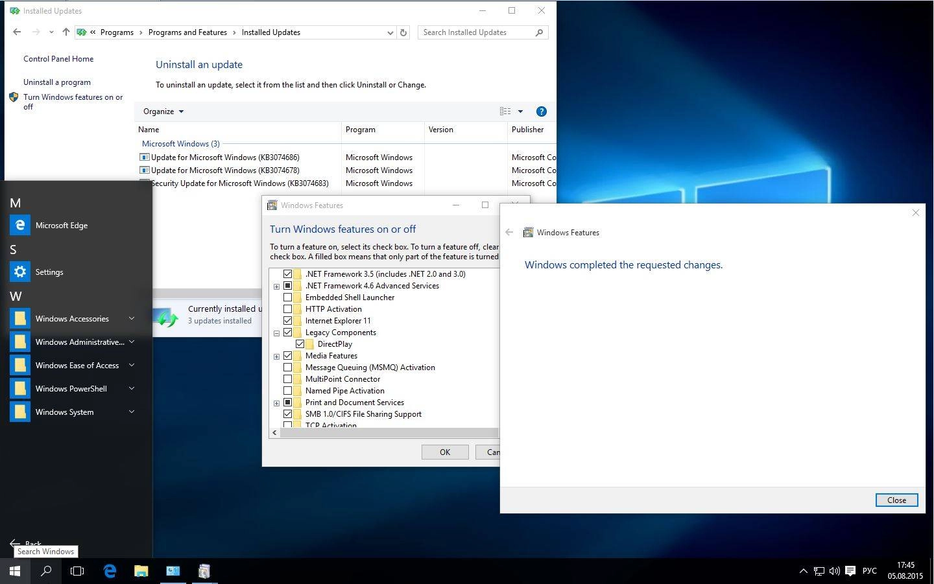Open the taskbar search magnifier
This screenshot has height=584, width=934.
[x=46, y=571]
